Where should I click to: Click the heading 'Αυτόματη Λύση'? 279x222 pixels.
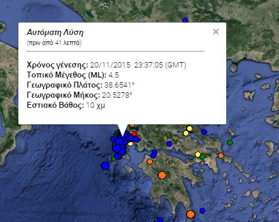[x=55, y=32]
